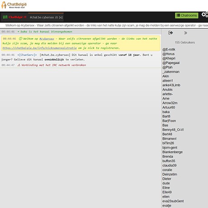
Task: Select user Dieter
Action: click(167, 179)
